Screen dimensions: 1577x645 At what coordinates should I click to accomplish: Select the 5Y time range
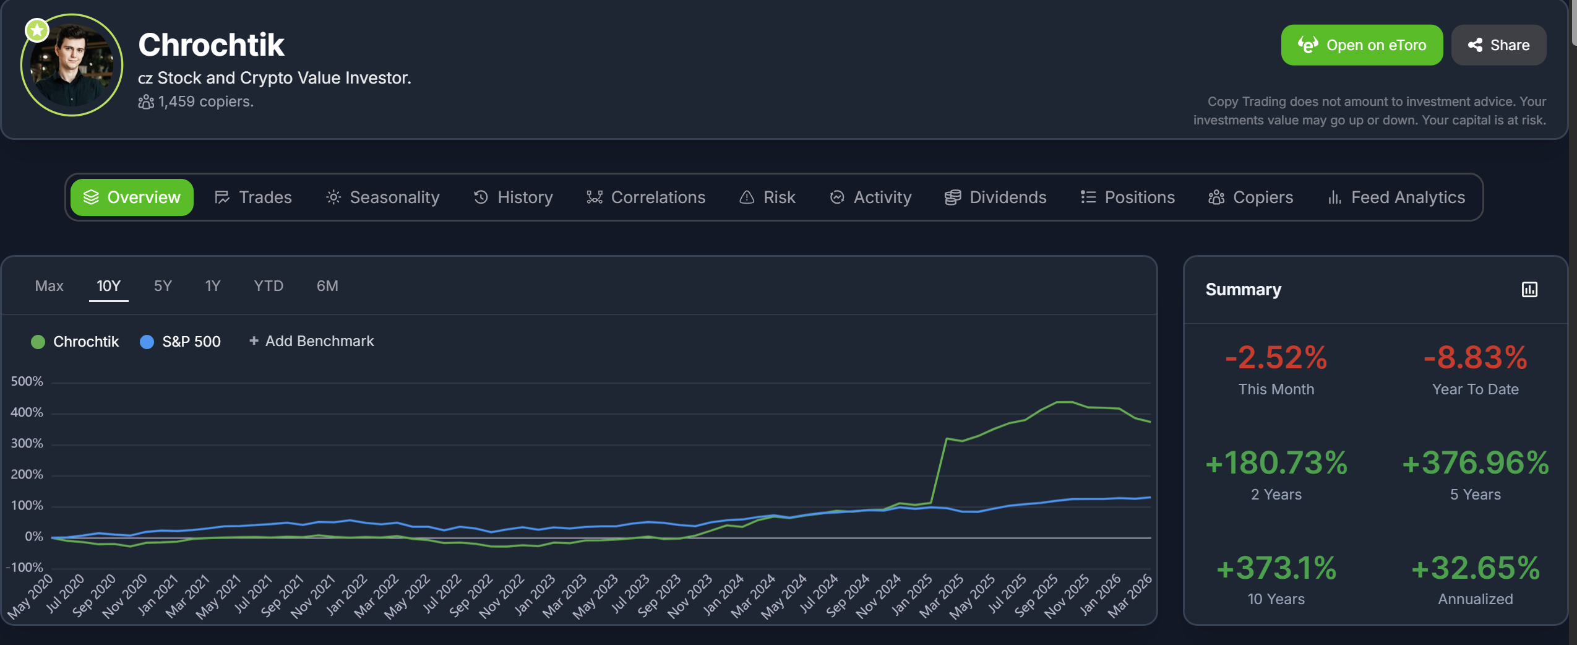[163, 286]
